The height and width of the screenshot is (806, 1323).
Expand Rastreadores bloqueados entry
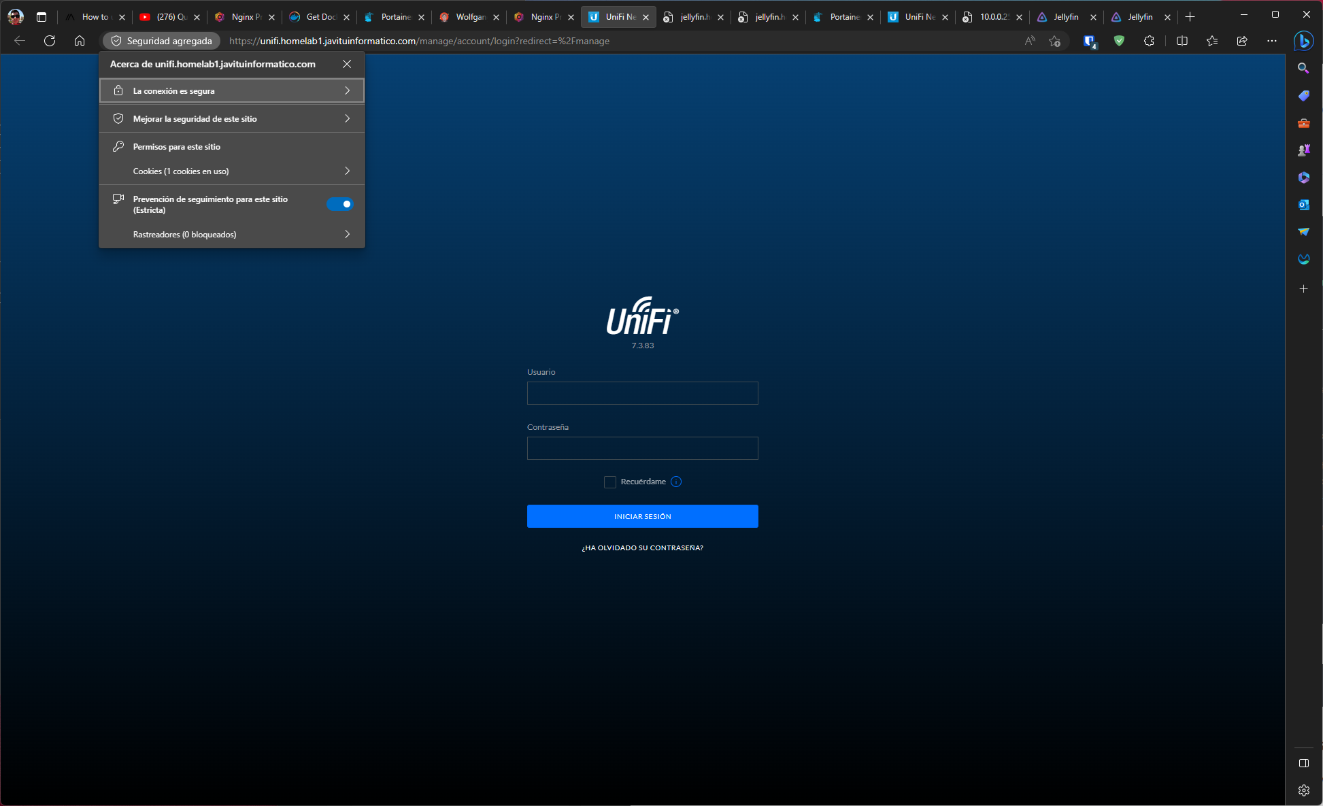pos(231,235)
